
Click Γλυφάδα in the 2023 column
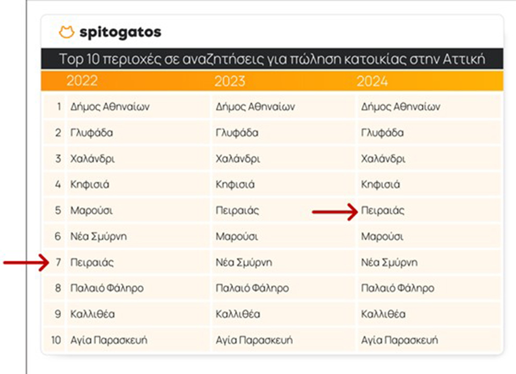(x=237, y=133)
